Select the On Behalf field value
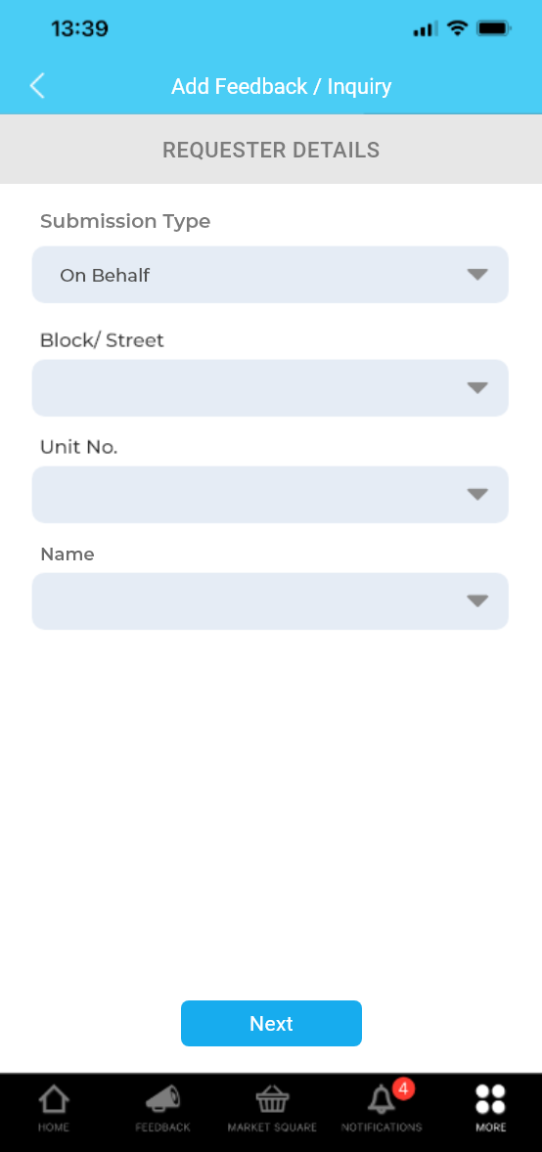This screenshot has width=542, height=1152. click(x=105, y=276)
